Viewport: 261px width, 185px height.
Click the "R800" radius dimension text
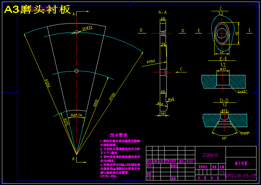pyautogui.click(x=96, y=103)
